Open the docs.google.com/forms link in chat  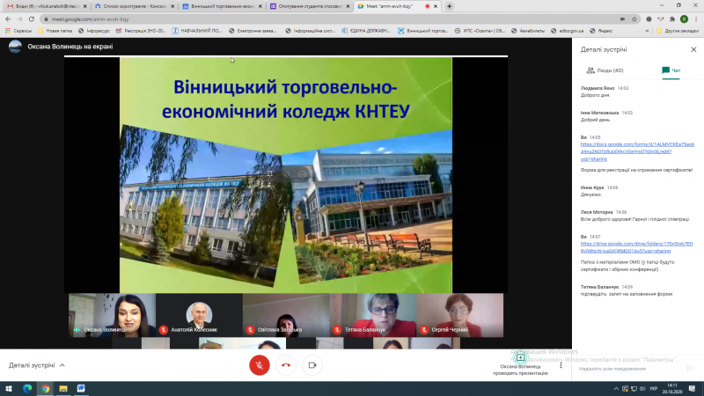tap(637, 151)
